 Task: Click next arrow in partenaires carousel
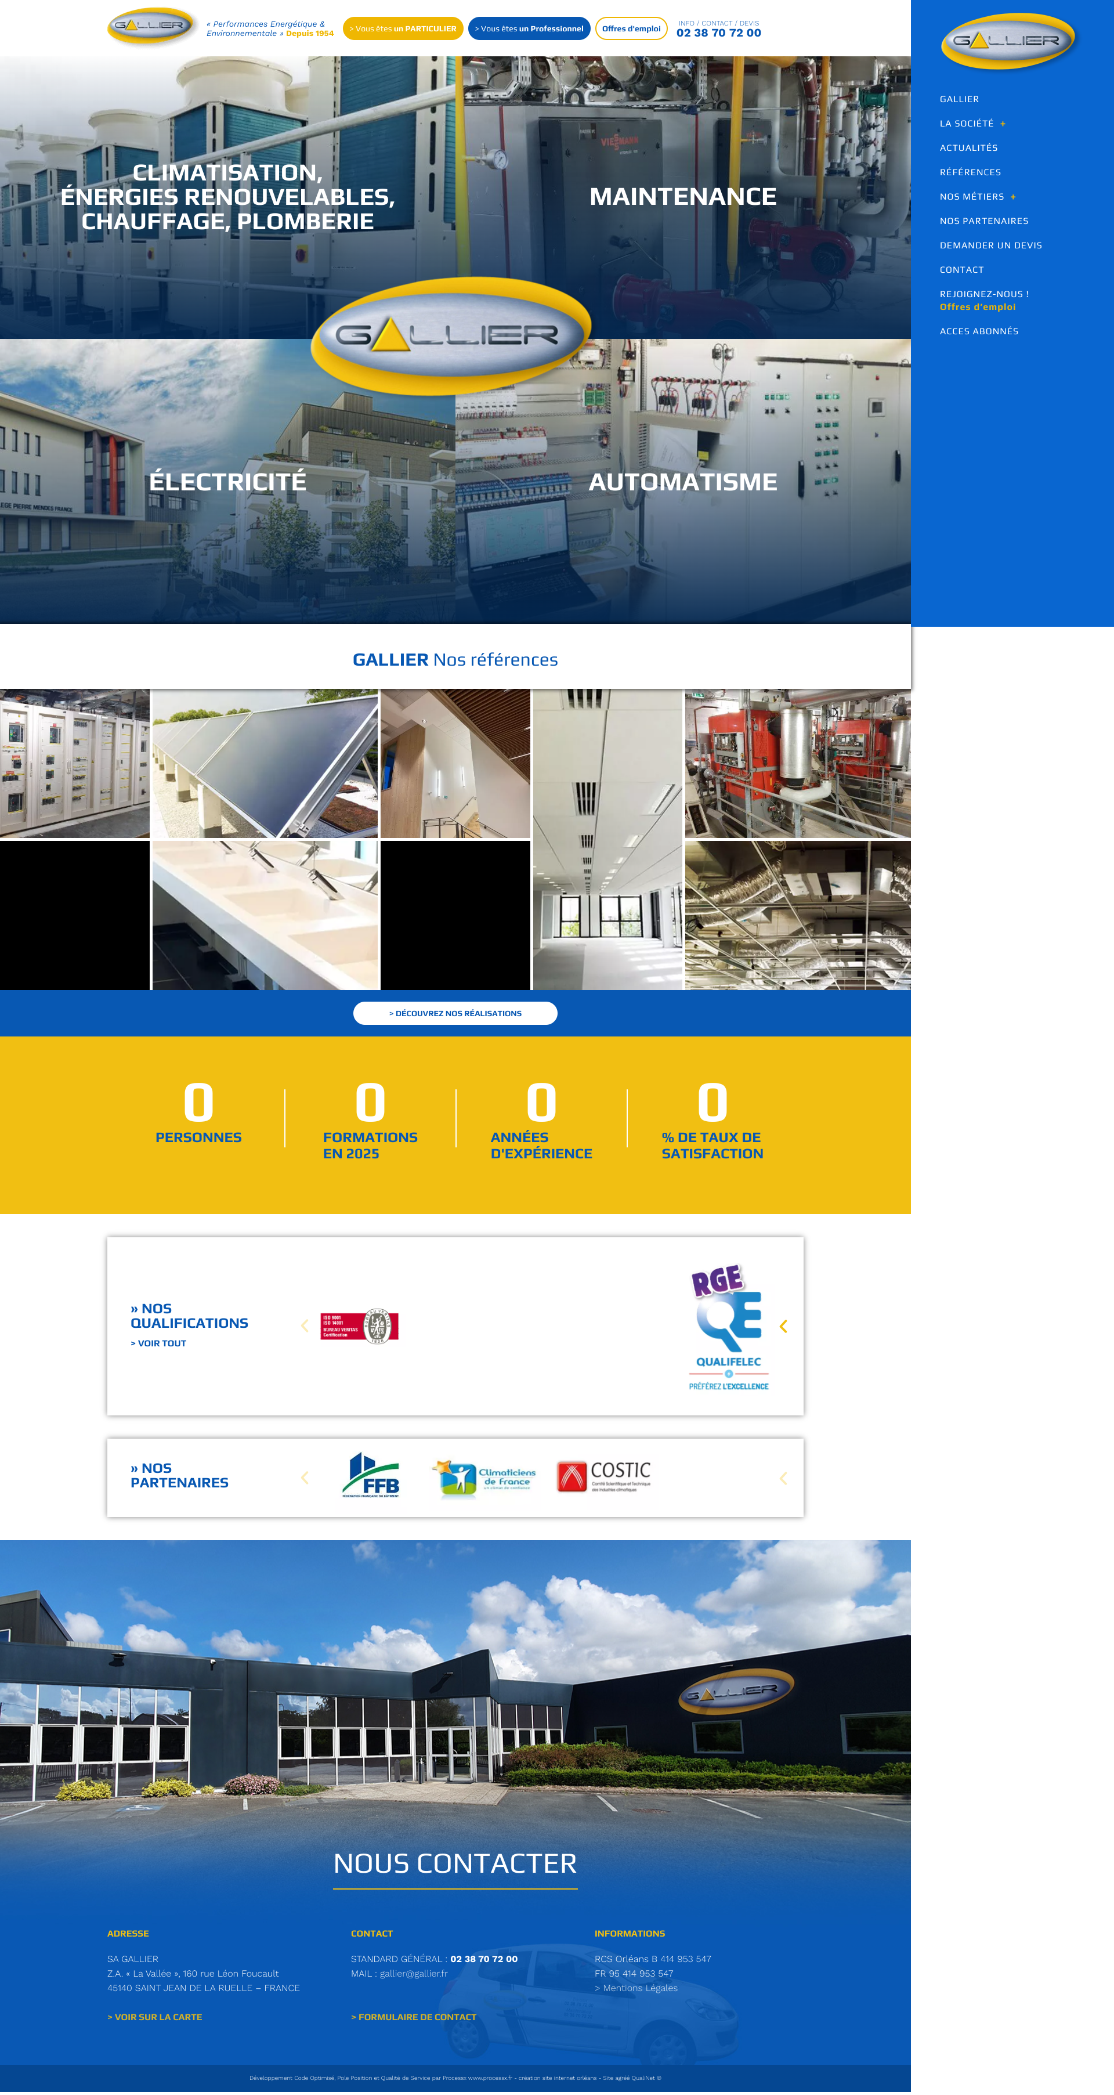[783, 1478]
